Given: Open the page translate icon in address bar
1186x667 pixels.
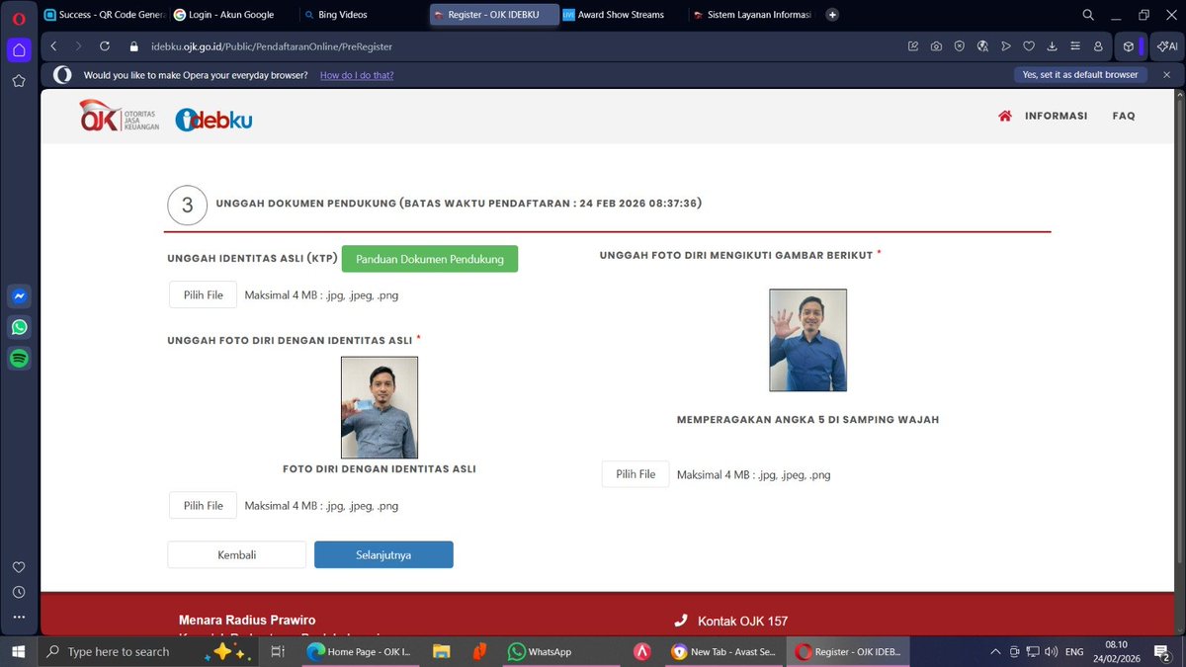Looking at the screenshot, I should pyautogui.click(x=982, y=45).
